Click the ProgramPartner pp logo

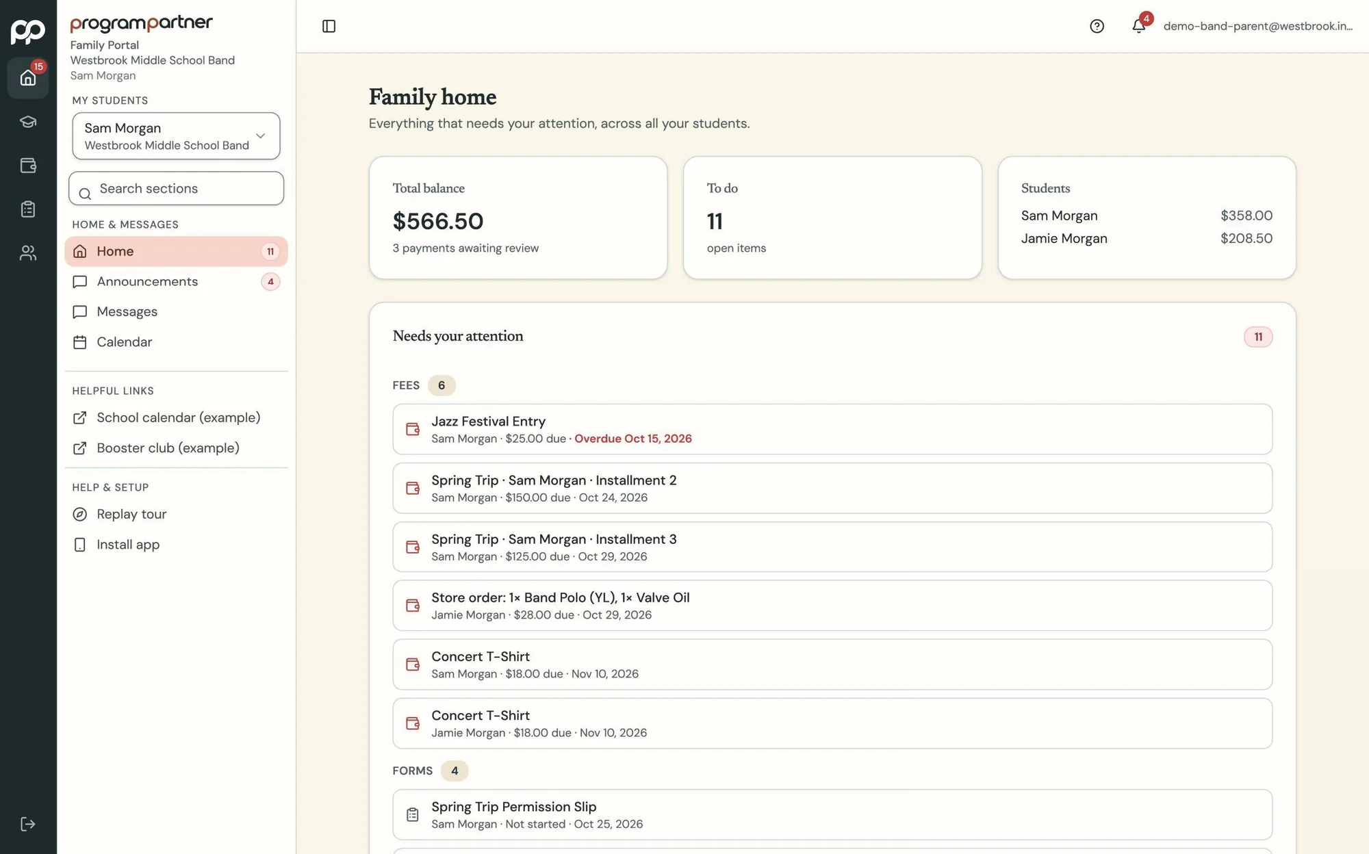(28, 31)
